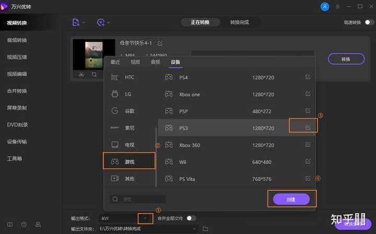The height and width of the screenshot is (234, 376).
Task: Edit Wii preset settings icon
Action: click(x=308, y=161)
